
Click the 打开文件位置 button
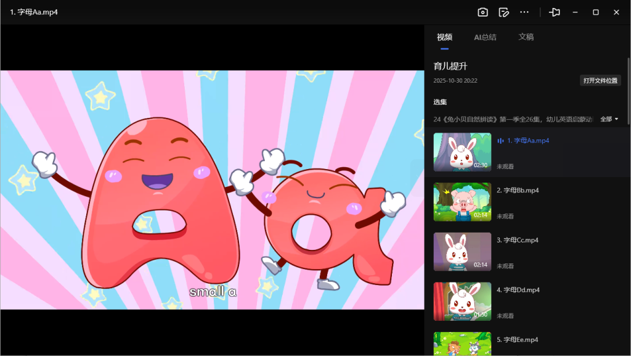coord(600,81)
